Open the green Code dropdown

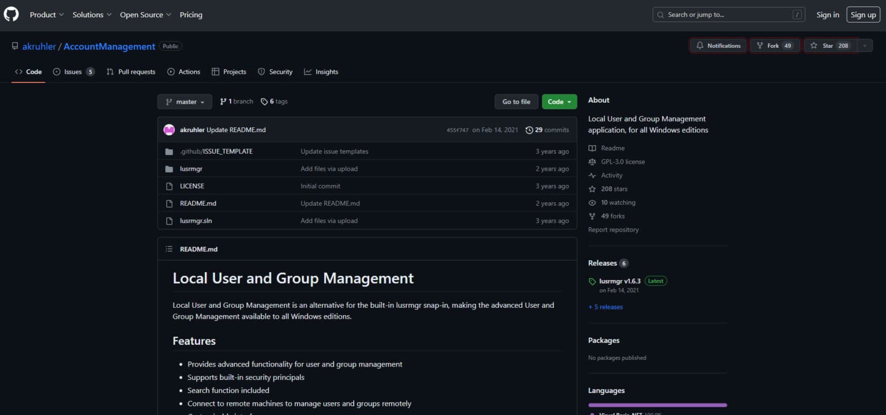(x=559, y=101)
